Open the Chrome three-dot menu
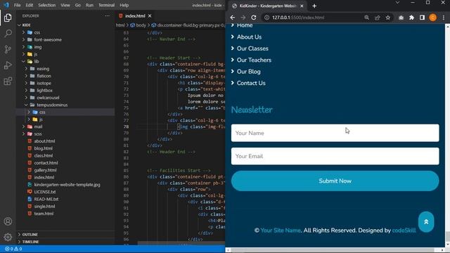The width and height of the screenshot is (450, 253). [444, 18]
